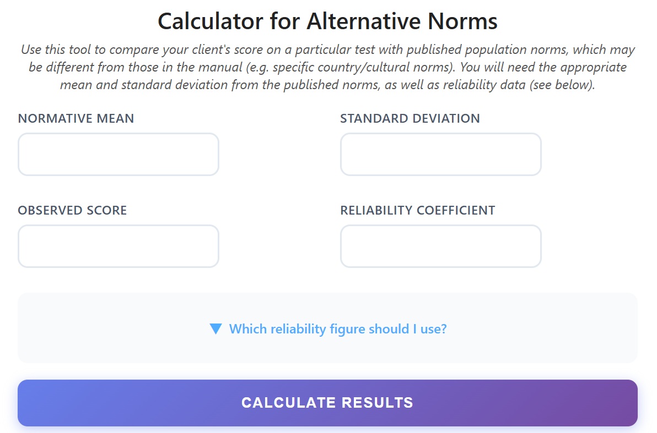657x433 pixels.
Task: Select the Observed Score input box
Action: [119, 246]
